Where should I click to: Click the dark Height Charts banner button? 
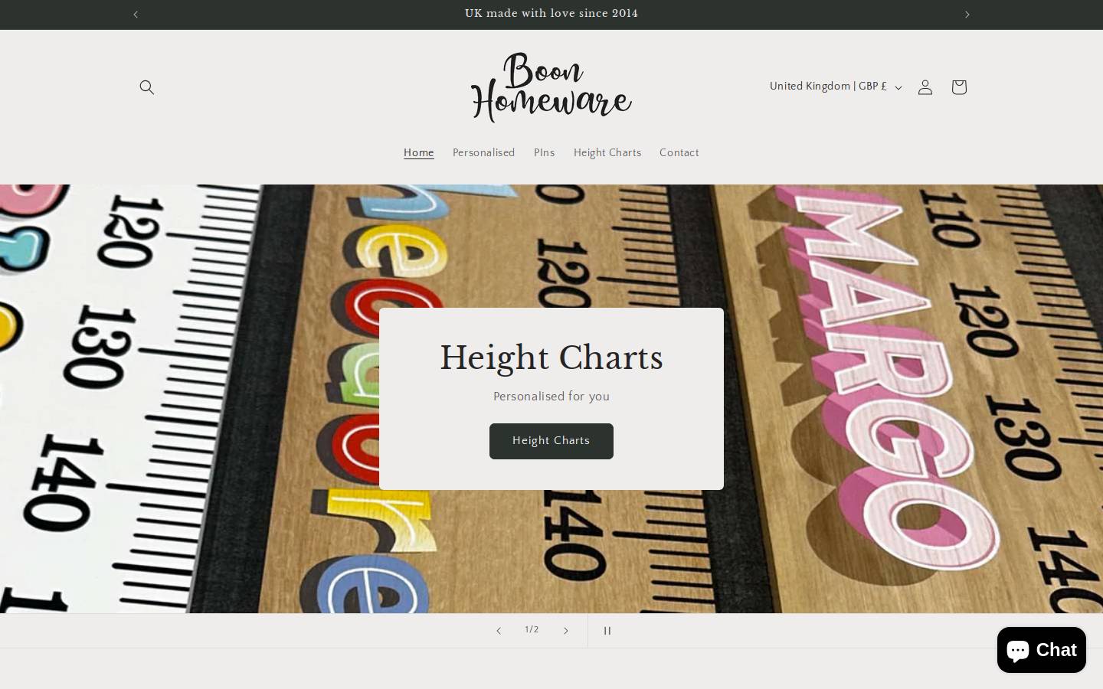coord(551,441)
